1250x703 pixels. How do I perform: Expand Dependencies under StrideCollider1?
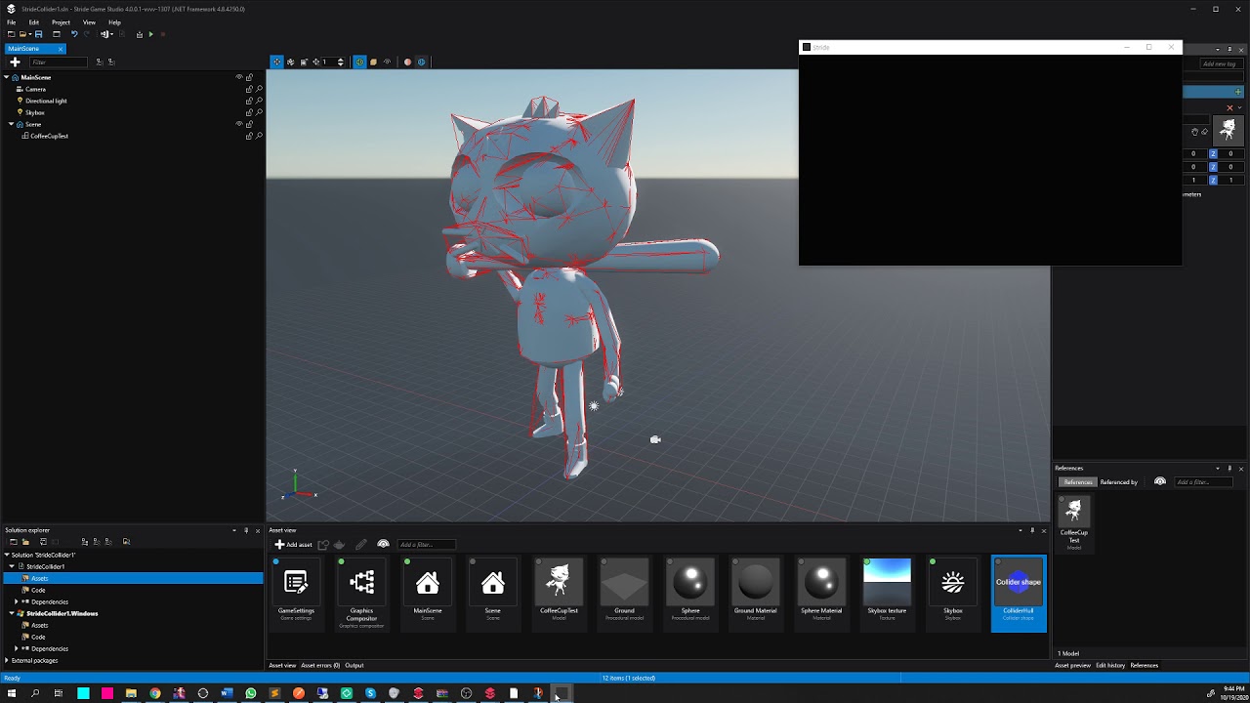[17, 601]
